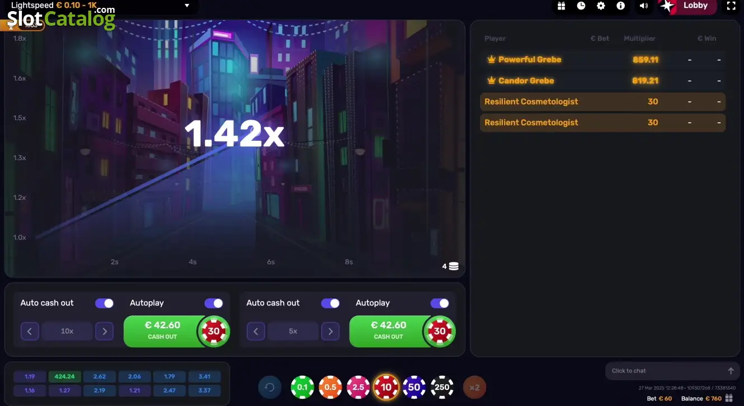Open game history clock icon

click(x=581, y=6)
